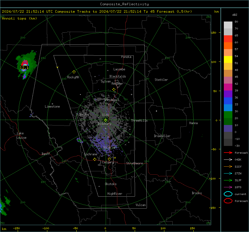
Task: Click the Banff city label
Action: (46, 154)
